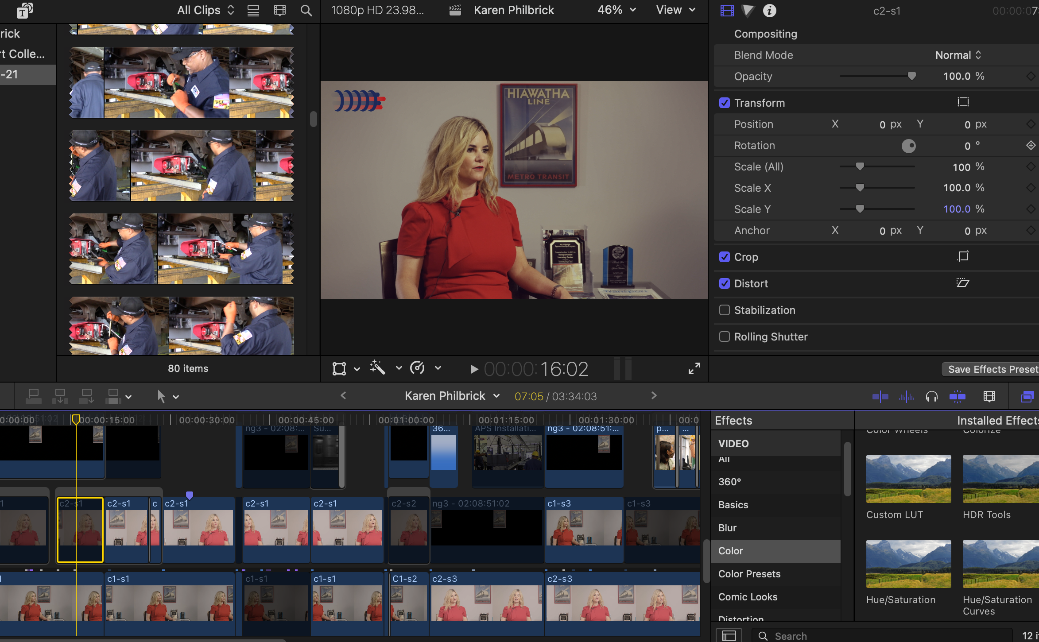Uncheck the Transform checkbox
Image resolution: width=1039 pixels, height=642 pixels.
(725, 103)
